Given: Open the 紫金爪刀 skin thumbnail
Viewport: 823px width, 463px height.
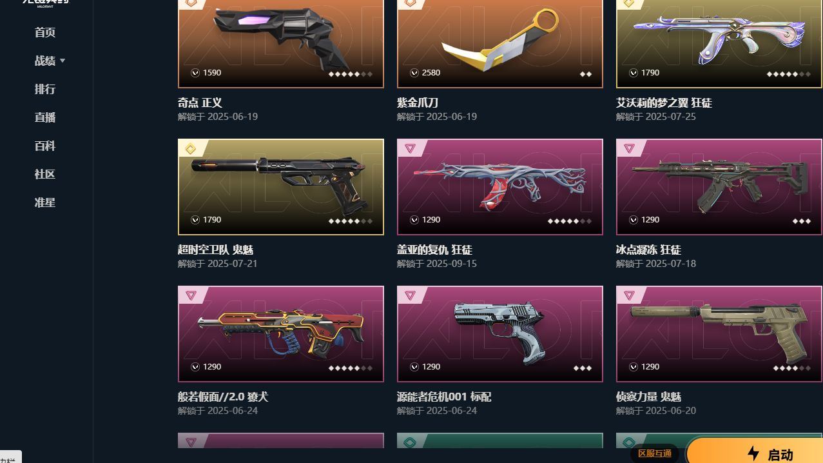Looking at the screenshot, I should (x=500, y=43).
